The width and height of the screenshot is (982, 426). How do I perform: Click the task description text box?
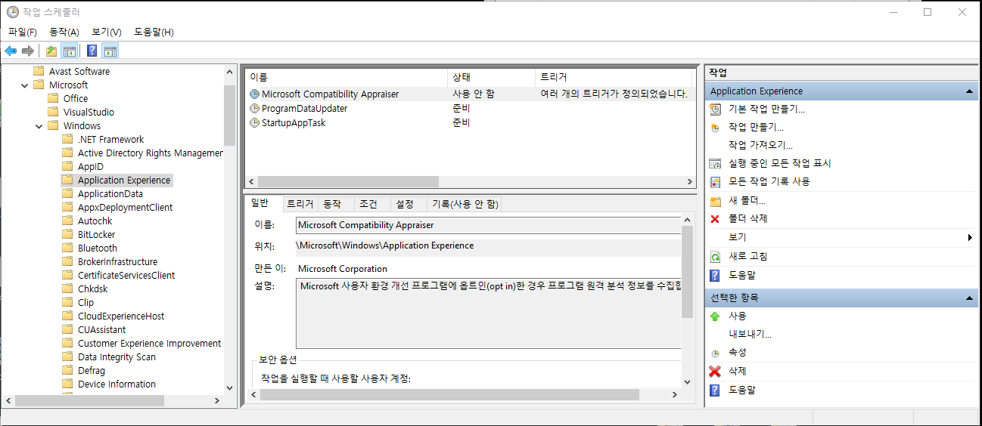click(x=489, y=313)
